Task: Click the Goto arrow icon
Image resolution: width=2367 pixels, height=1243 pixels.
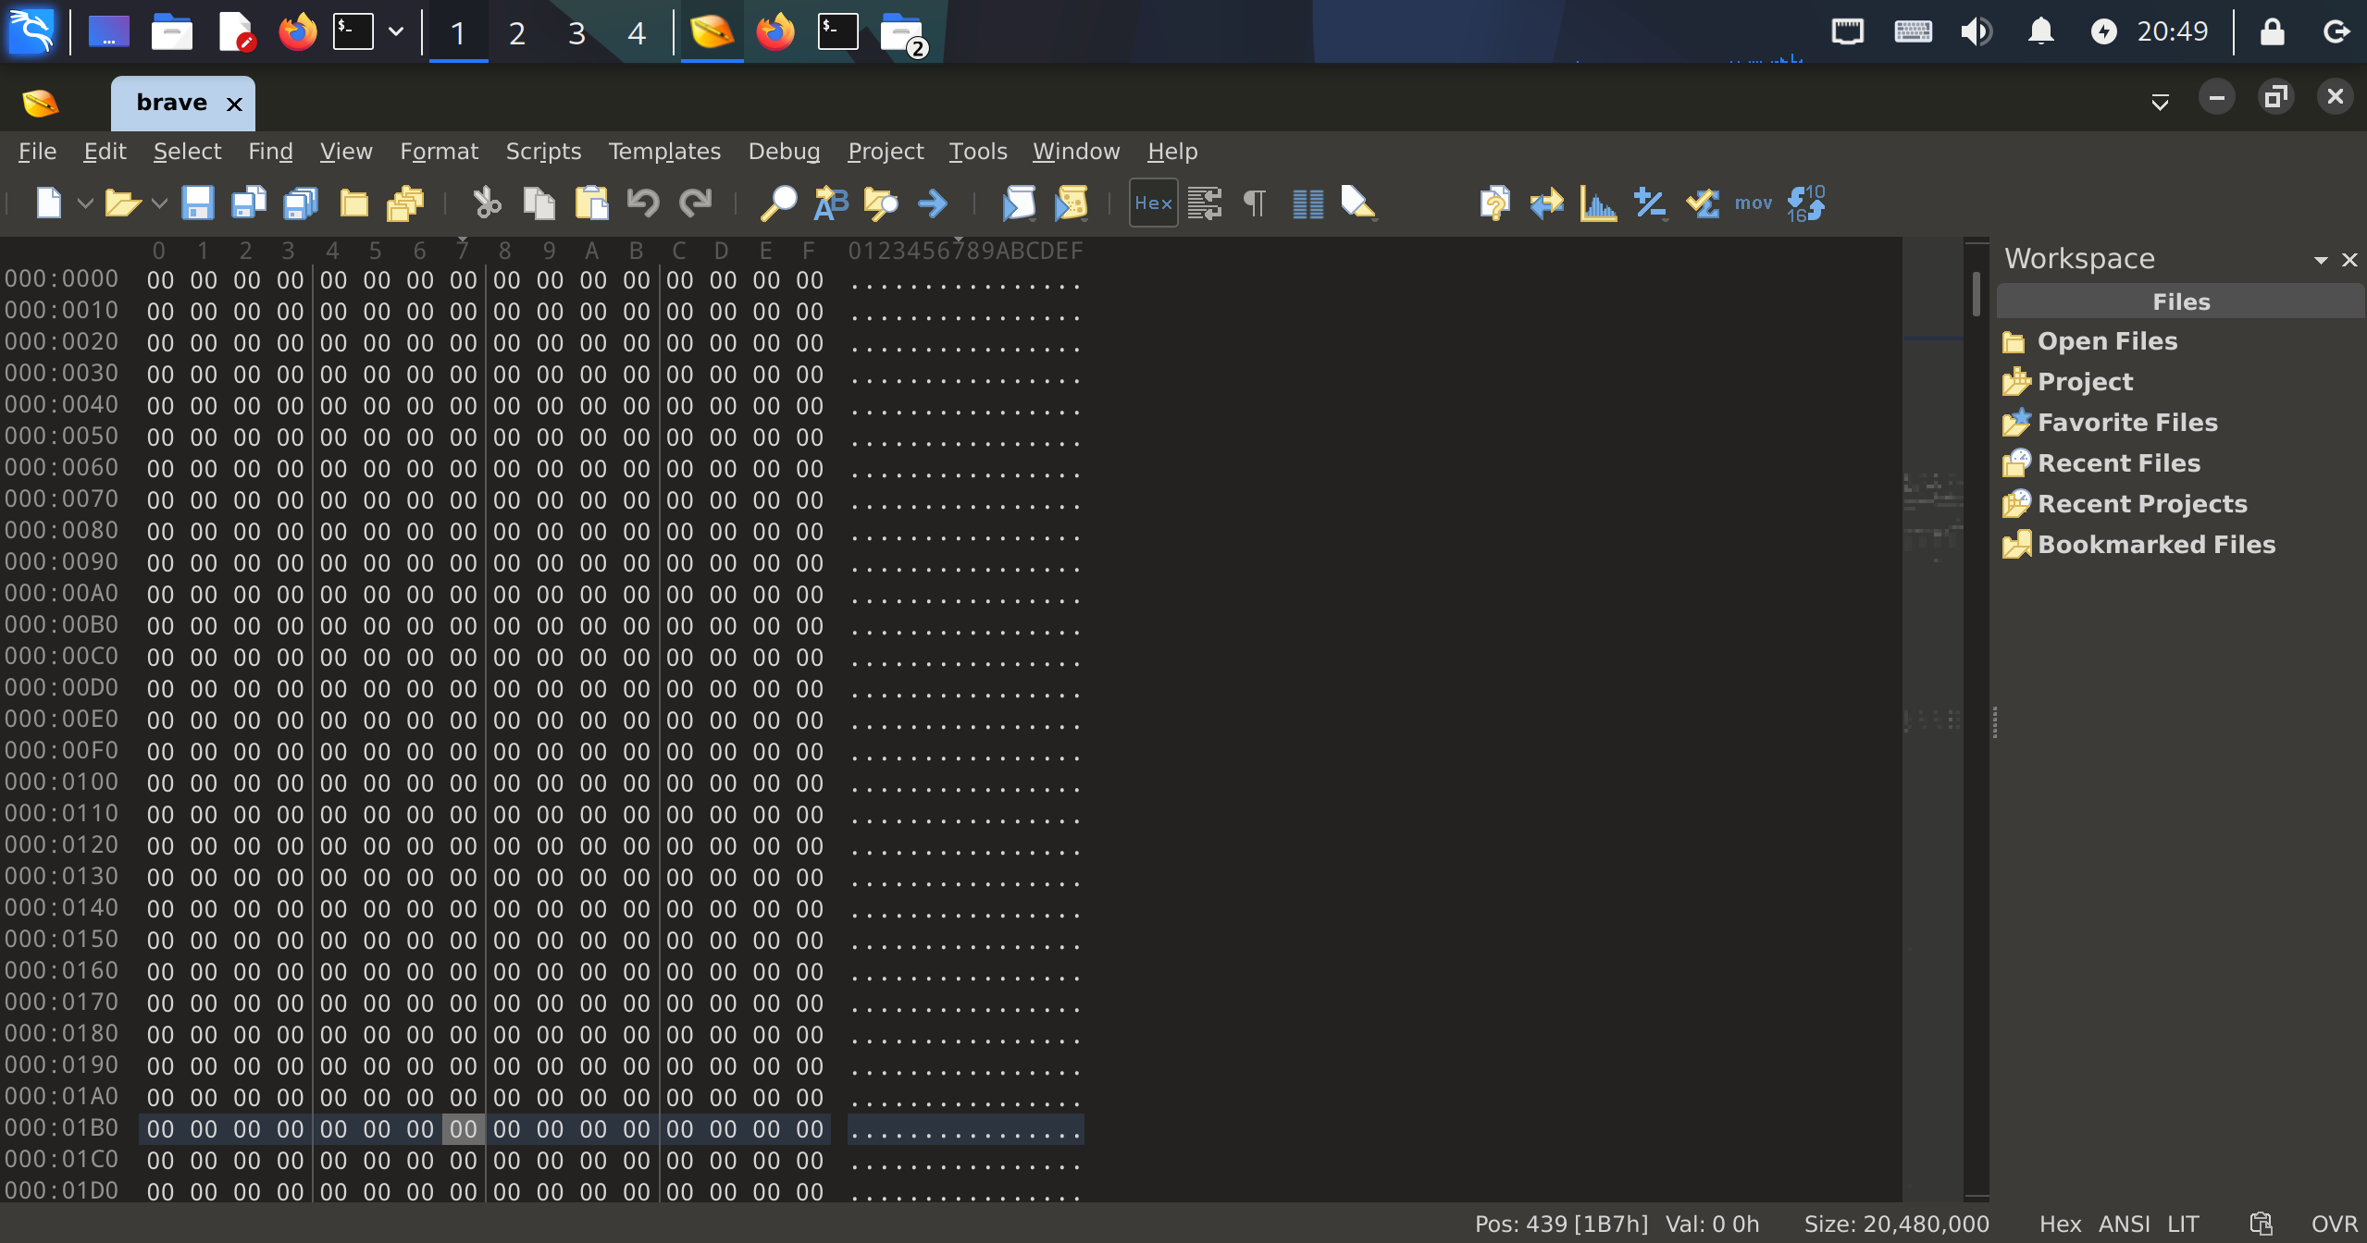Action: [933, 203]
